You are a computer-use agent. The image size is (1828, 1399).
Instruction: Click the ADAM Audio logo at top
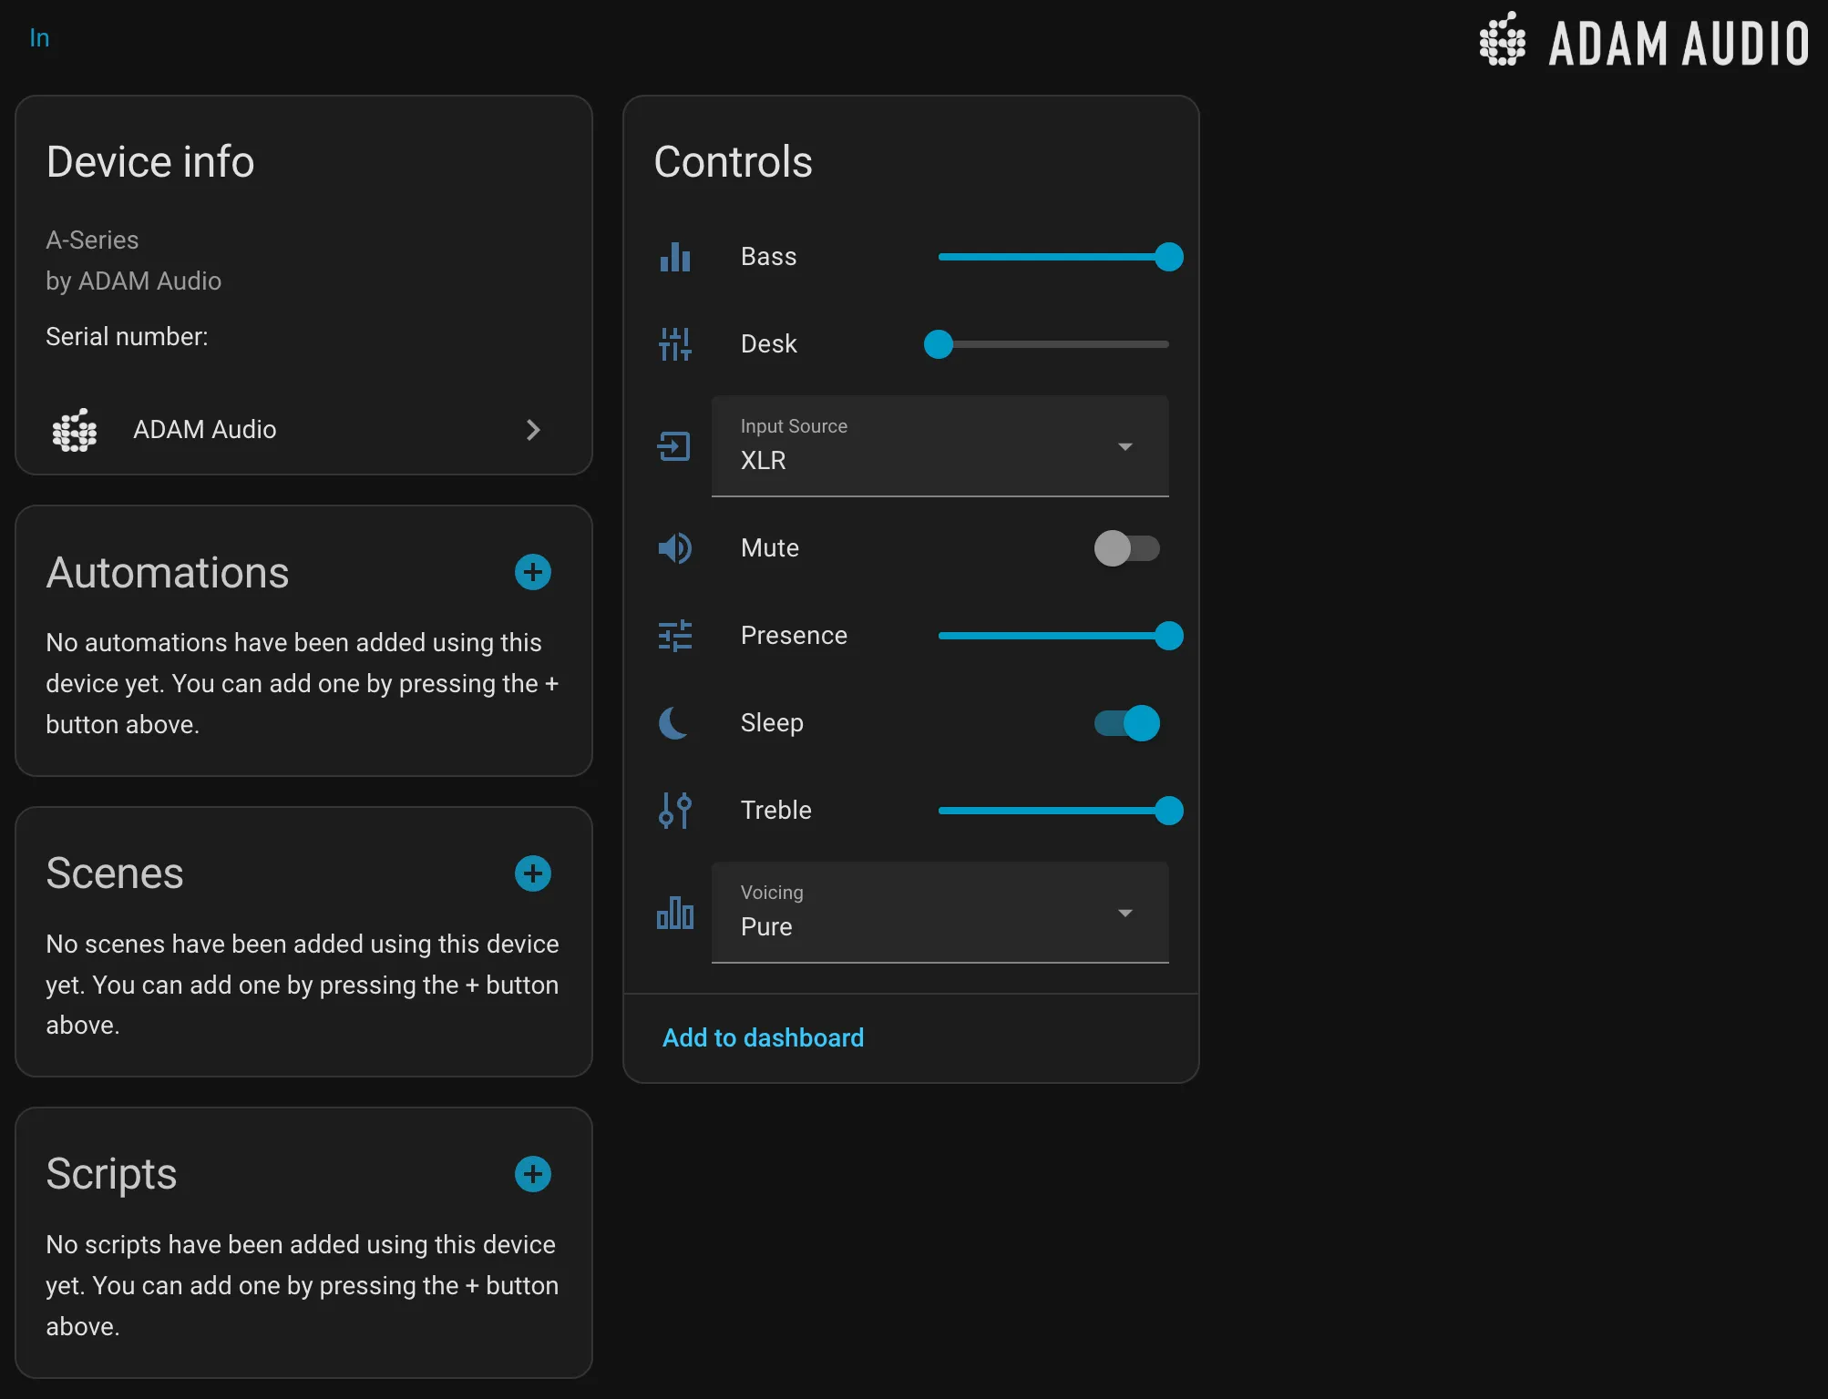[1643, 41]
